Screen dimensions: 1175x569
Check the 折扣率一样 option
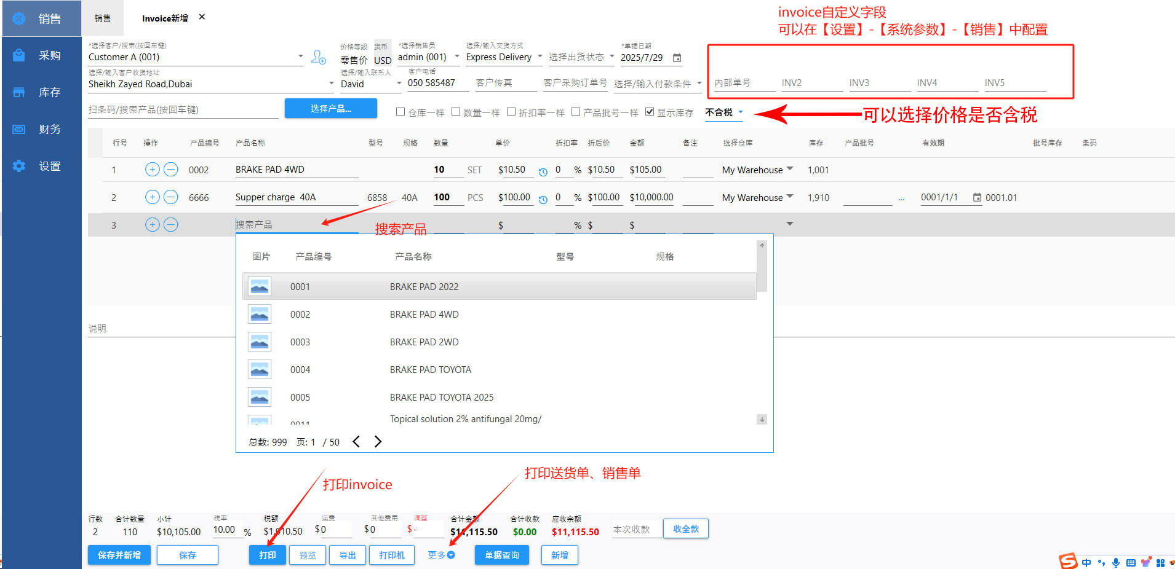coord(511,112)
